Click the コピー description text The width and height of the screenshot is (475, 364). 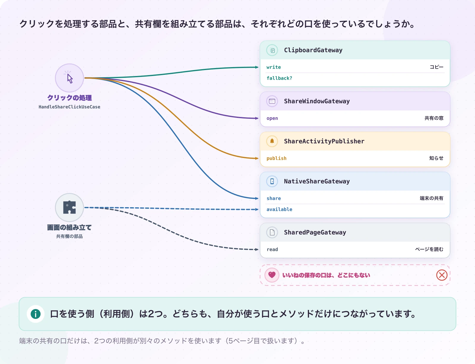tap(436, 67)
